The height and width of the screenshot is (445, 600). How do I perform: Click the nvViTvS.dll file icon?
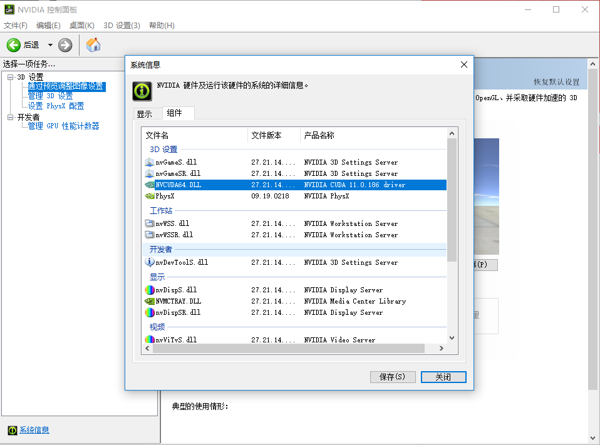point(149,339)
